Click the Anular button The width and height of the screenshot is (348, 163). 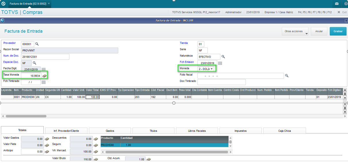(x=319, y=31)
